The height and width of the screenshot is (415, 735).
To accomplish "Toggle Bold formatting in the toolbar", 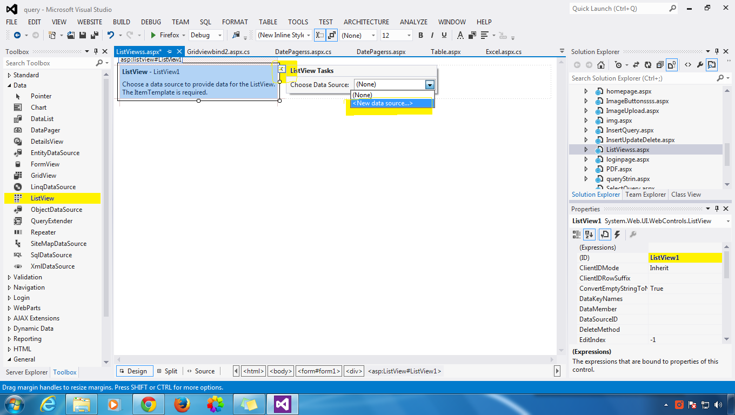I will [x=420, y=35].
